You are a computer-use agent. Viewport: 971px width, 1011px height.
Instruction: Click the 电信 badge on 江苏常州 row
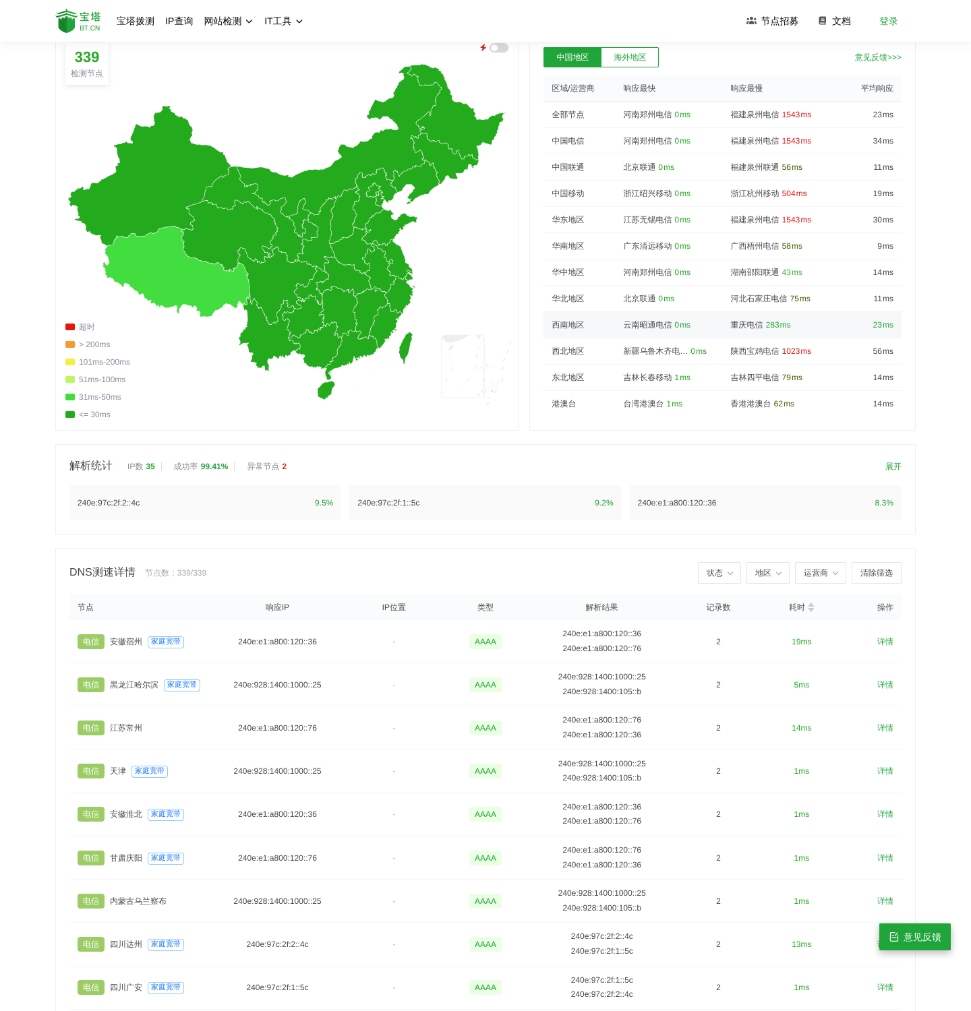click(x=91, y=728)
